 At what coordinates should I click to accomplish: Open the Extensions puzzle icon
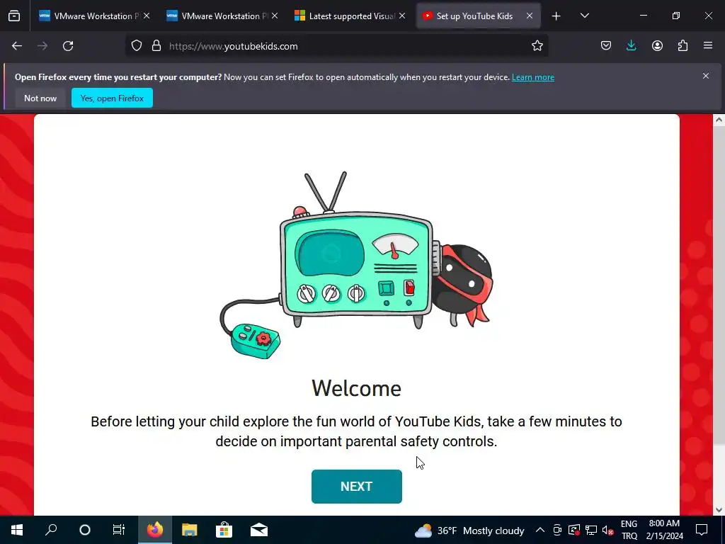(683, 46)
